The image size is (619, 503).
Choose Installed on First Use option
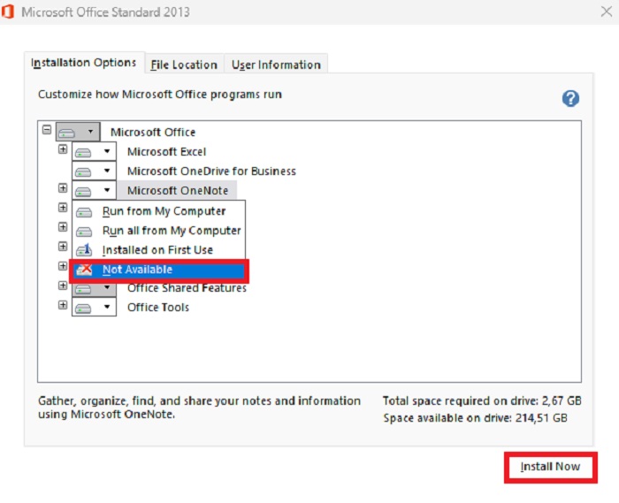[158, 250]
